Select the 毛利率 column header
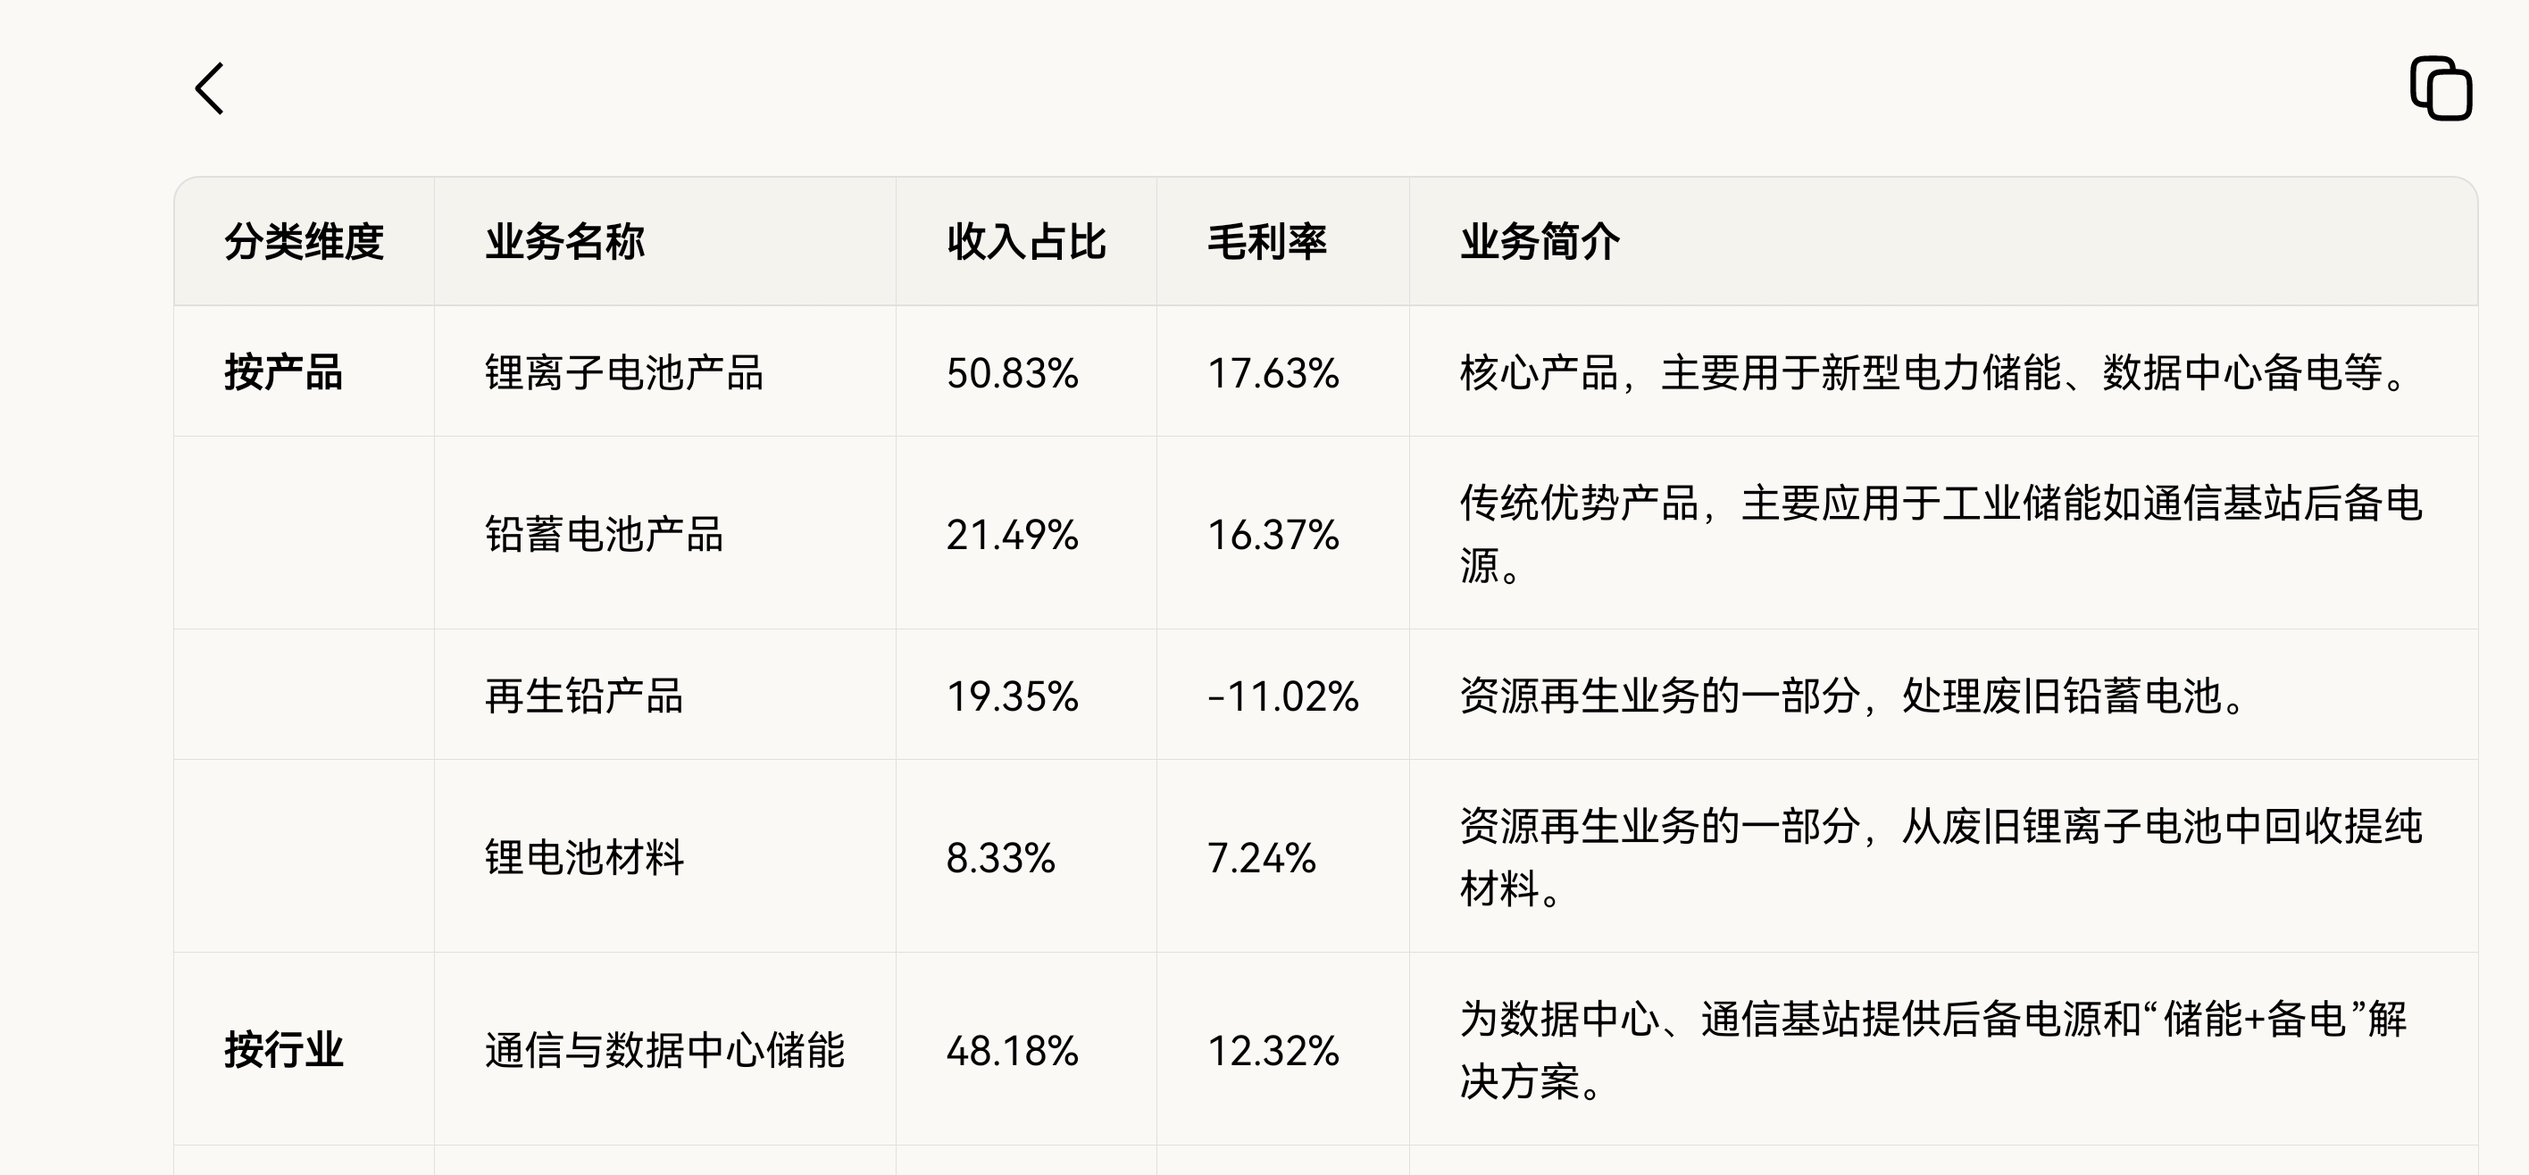This screenshot has width=2529, height=1175. point(1266,241)
